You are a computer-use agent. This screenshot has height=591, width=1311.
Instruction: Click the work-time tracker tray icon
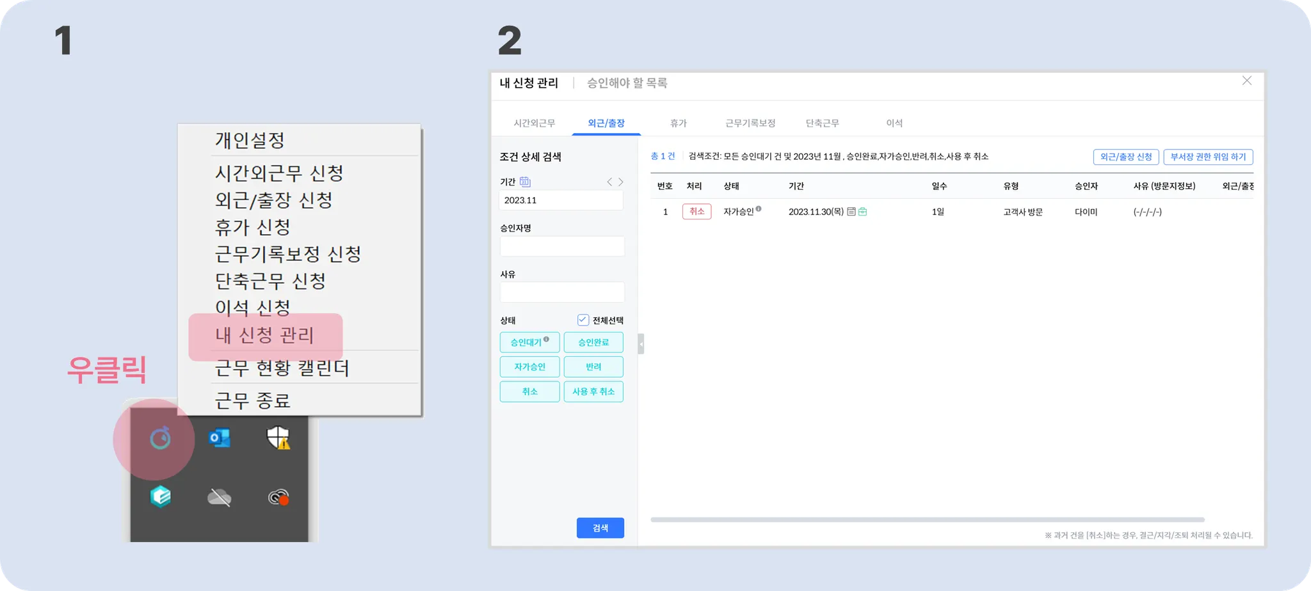click(x=160, y=439)
